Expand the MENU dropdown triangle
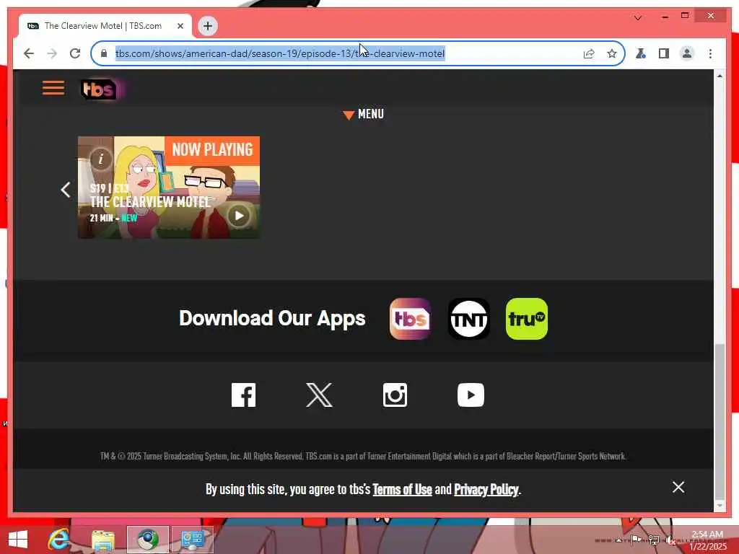739x554 pixels. 349,115
